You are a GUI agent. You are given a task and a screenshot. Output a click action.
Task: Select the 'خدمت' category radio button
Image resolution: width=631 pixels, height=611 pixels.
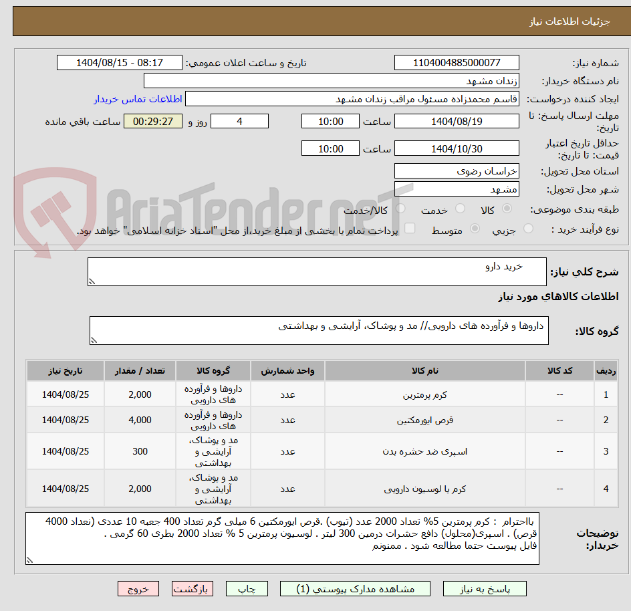[x=460, y=209]
